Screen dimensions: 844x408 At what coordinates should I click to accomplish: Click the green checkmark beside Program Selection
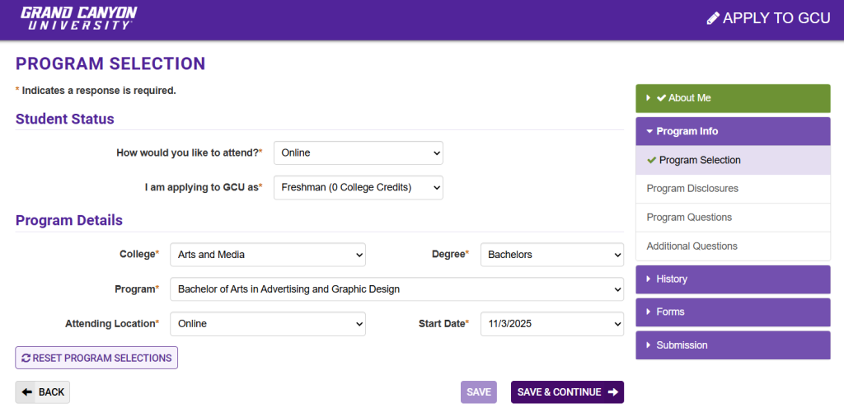[652, 160]
